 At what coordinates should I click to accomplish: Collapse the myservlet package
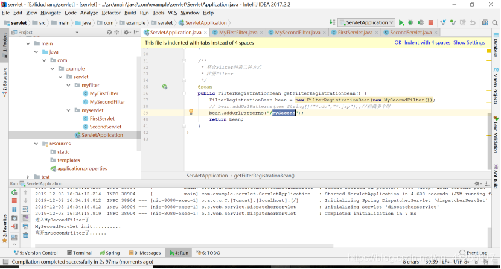[x=68, y=110]
